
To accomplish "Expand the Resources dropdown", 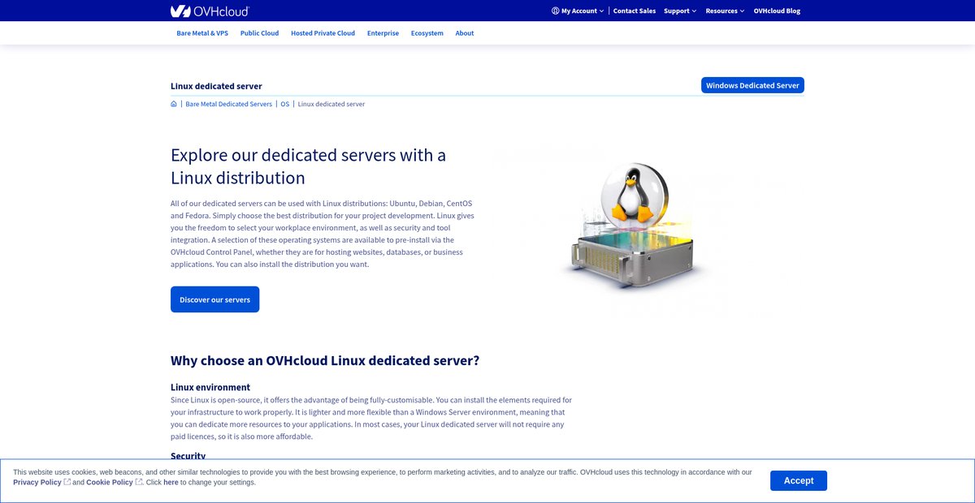I will [725, 11].
